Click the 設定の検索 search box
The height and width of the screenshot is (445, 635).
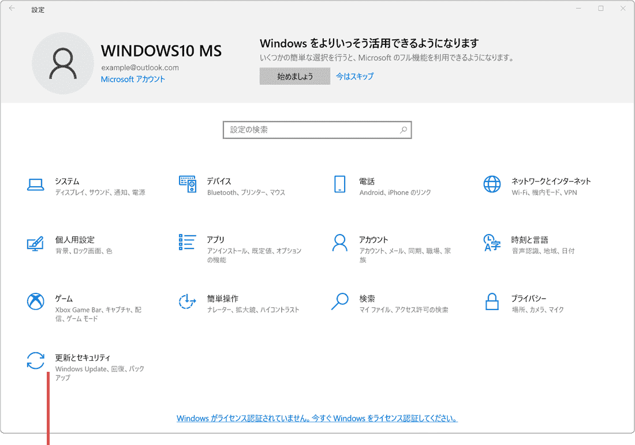(317, 130)
